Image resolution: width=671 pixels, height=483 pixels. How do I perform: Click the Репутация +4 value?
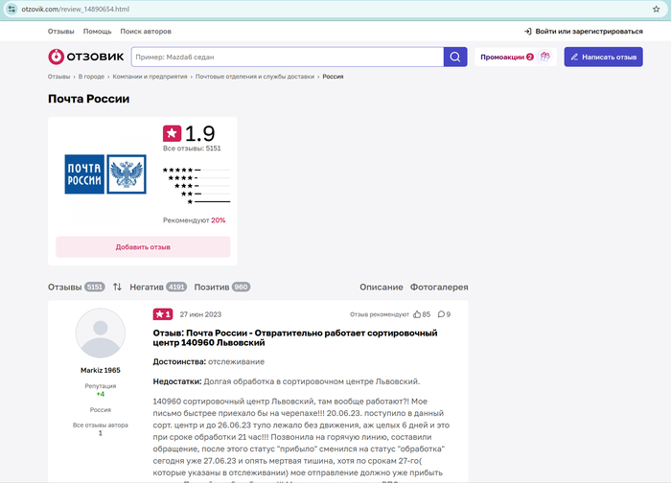click(101, 394)
